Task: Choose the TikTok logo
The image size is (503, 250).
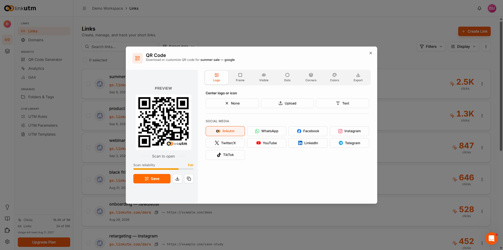Action: click(225, 155)
